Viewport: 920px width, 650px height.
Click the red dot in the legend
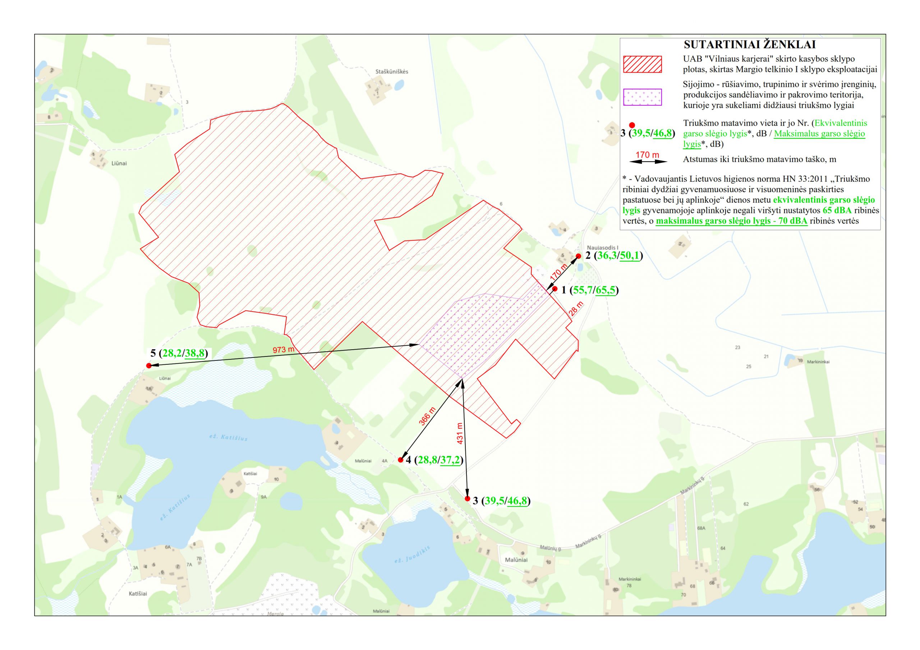pos(632,125)
